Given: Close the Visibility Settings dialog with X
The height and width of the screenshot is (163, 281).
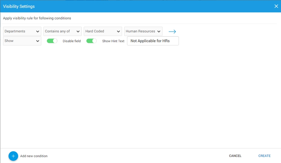Looking at the screenshot, I should [276, 6].
